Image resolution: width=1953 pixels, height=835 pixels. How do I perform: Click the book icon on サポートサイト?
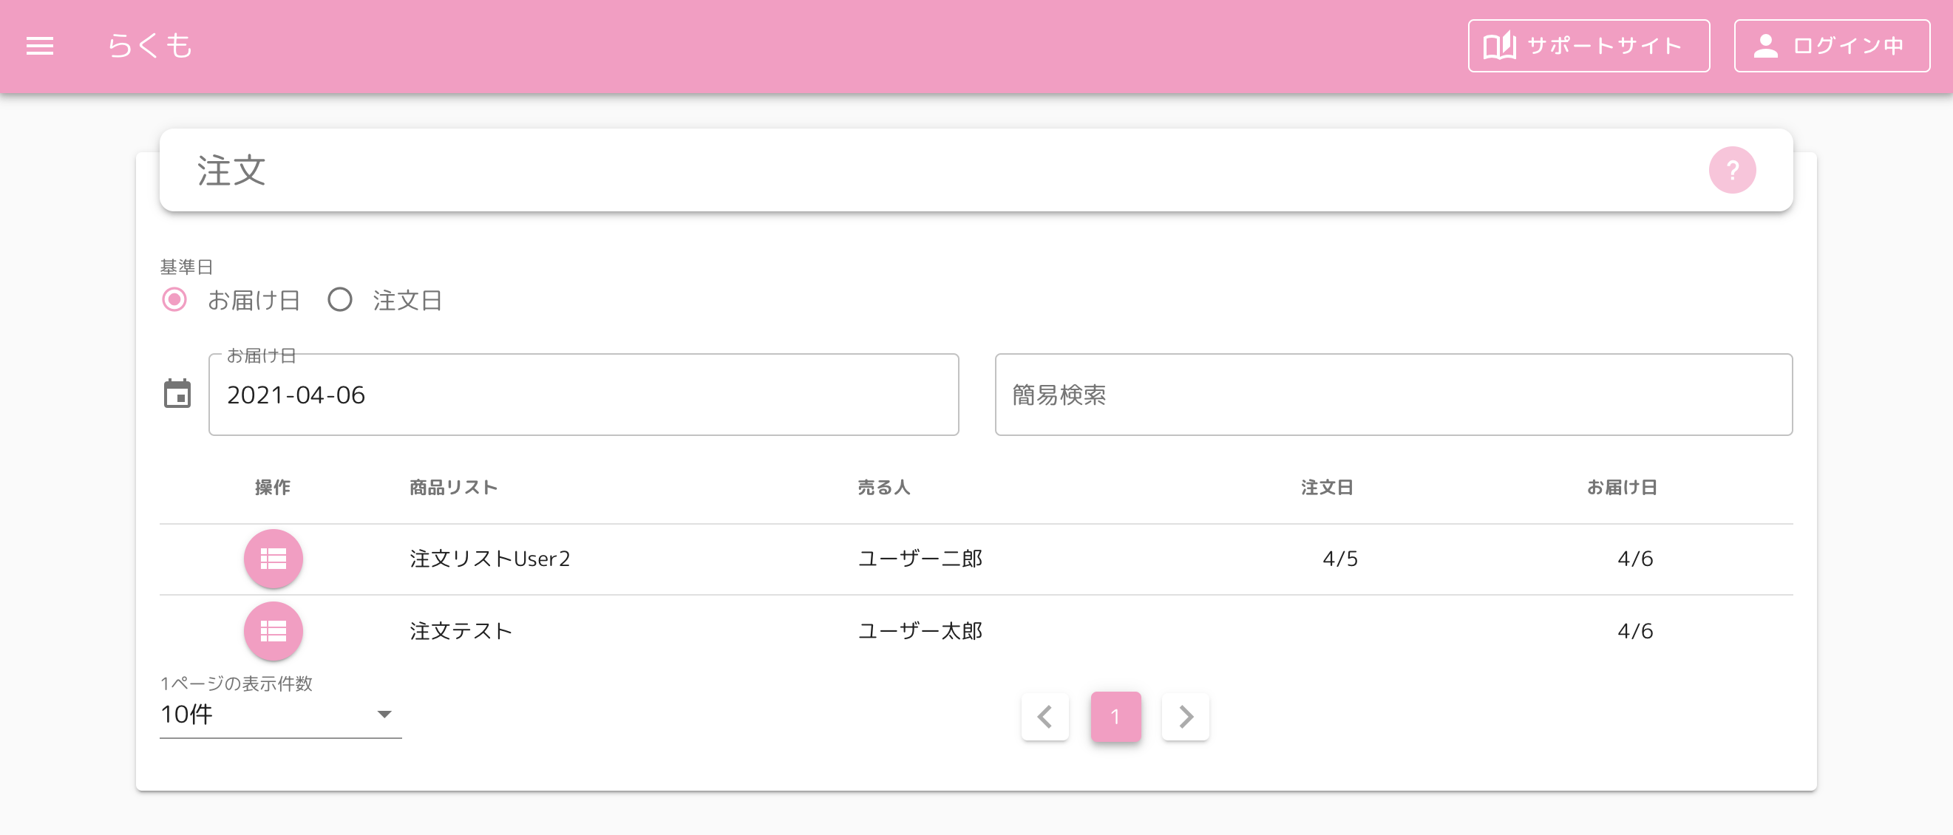1499,46
